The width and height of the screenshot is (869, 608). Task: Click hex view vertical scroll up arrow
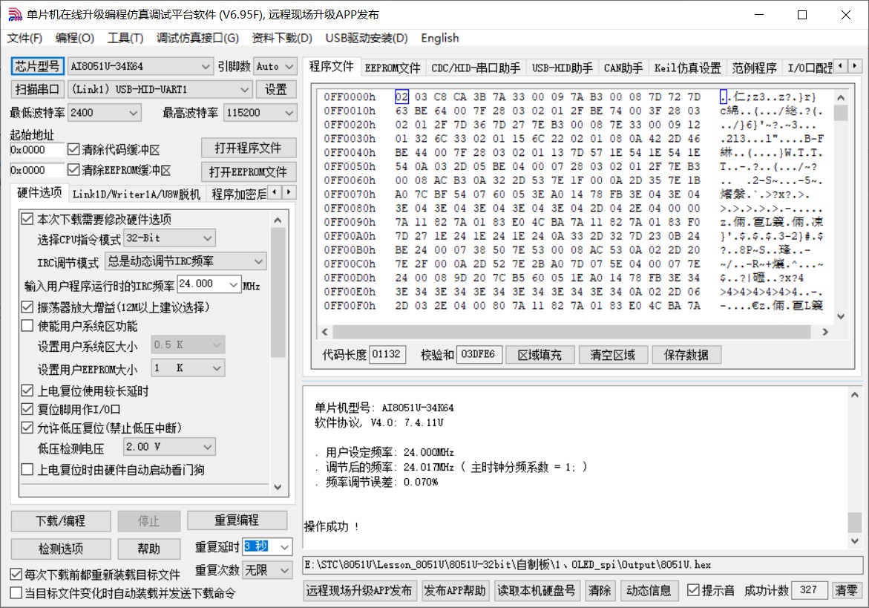(841, 97)
